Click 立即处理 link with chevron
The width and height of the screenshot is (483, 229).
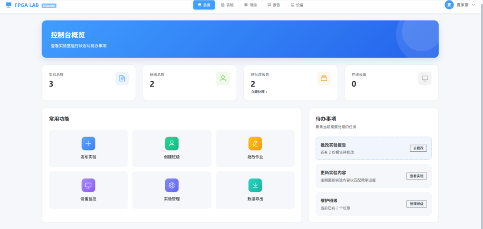(x=259, y=92)
